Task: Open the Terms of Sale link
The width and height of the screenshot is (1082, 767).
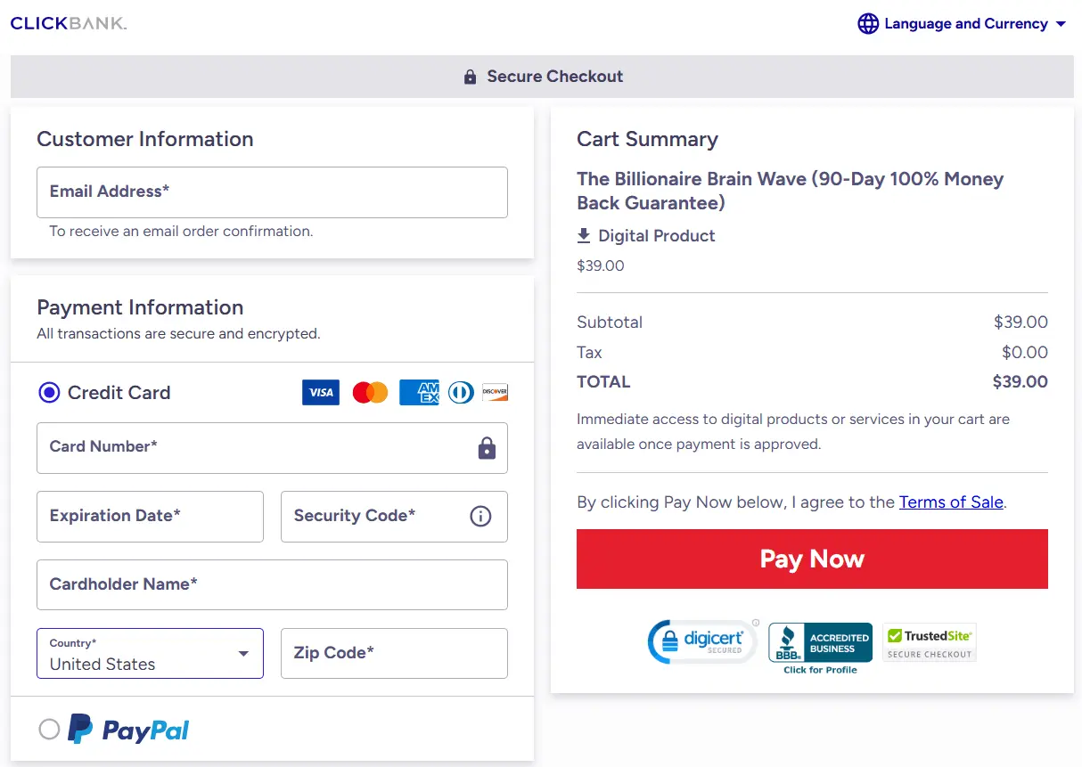Action: [x=950, y=502]
